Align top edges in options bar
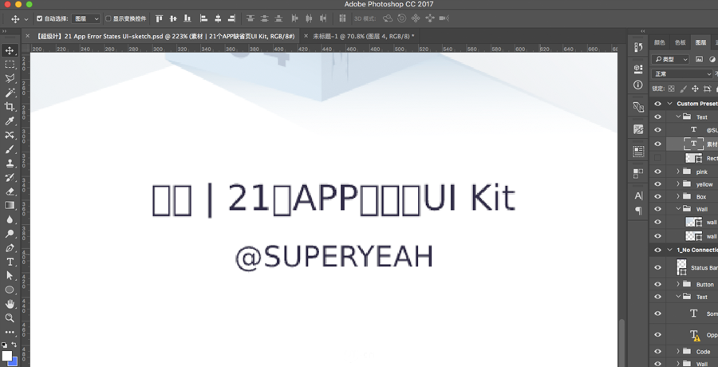Screen dimensions: 718x367 [x=159, y=19]
